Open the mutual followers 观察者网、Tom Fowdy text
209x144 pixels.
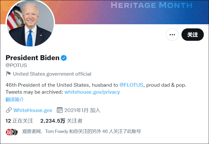82,131
